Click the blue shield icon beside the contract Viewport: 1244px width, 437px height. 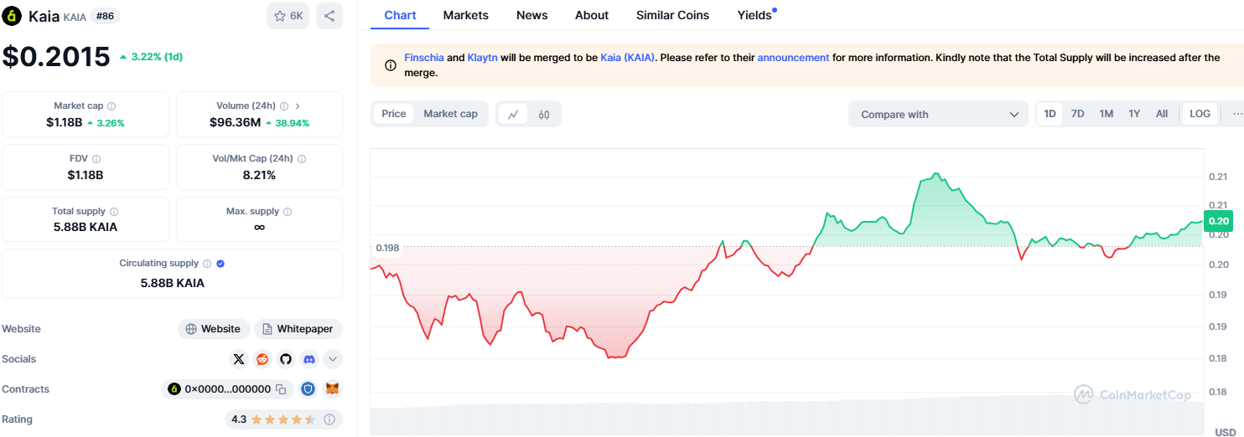point(308,389)
